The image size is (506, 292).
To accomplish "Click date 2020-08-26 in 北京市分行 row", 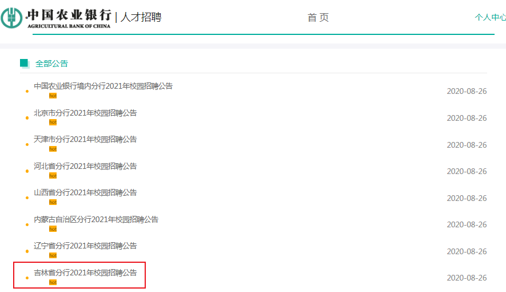I will pos(467,118).
